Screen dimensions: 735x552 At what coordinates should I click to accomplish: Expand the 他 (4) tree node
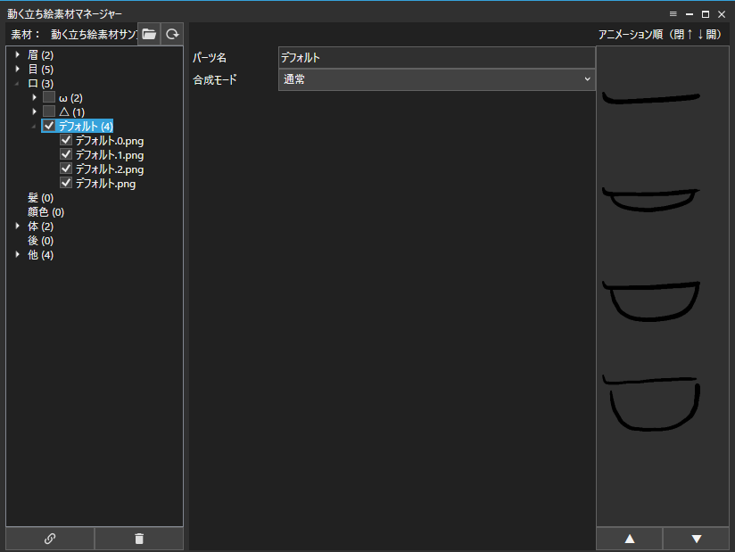pos(17,254)
